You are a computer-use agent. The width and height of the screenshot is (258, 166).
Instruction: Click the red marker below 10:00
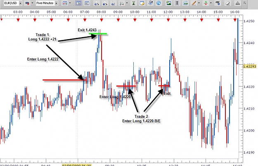[x=135, y=20]
